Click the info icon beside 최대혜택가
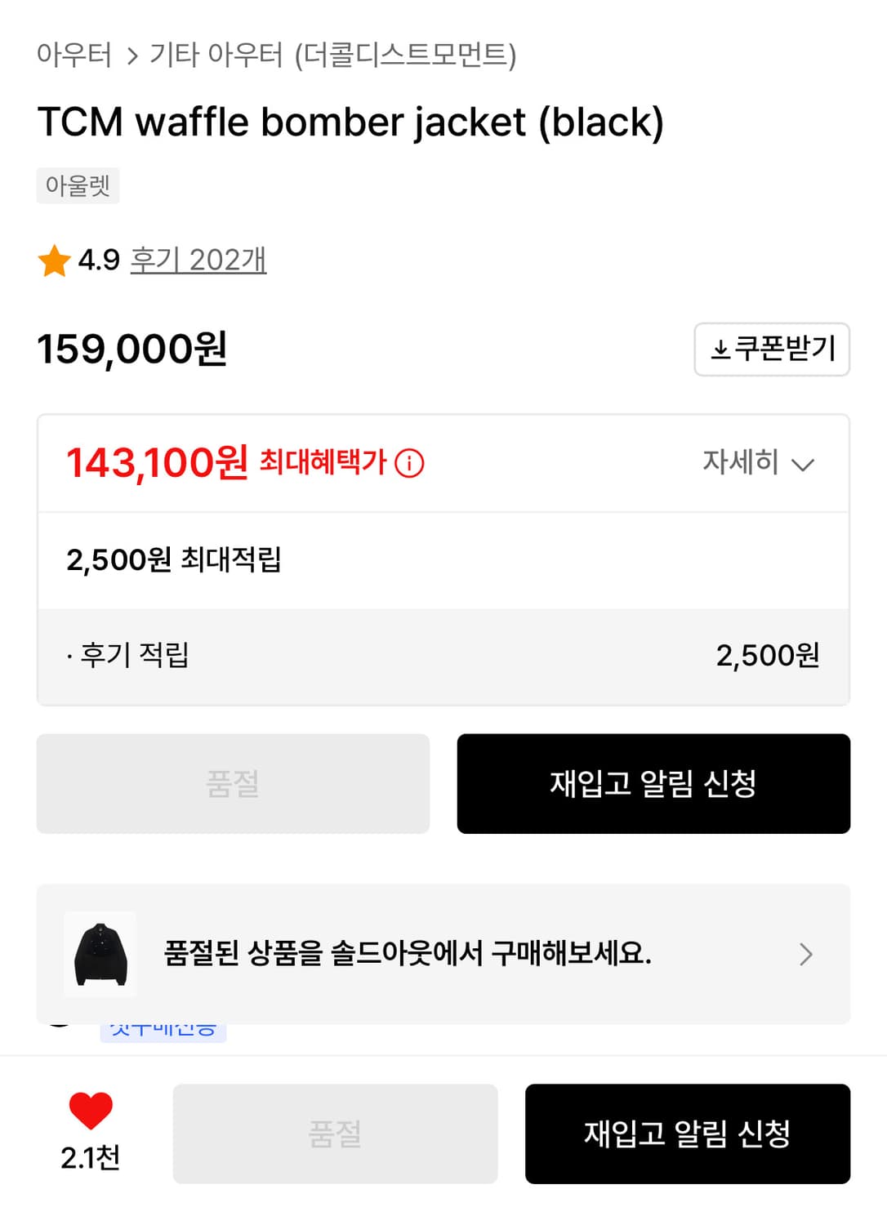Image resolution: width=887 pixels, height=1225 pixels. [x=409, y=464]
